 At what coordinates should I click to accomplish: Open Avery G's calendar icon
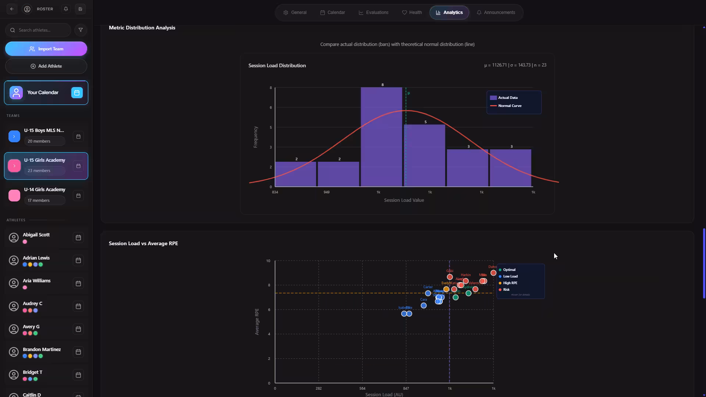[x=78, y=329]
